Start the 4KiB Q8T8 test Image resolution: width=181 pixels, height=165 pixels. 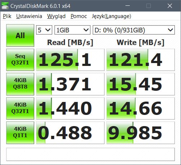coord(20,84)
